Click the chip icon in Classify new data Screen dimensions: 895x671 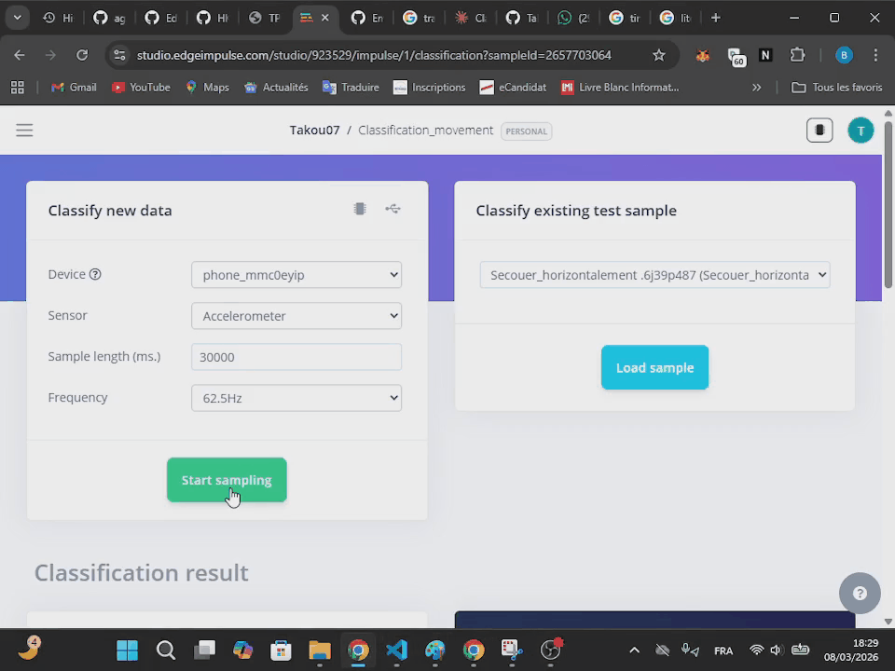coord(360,209)
